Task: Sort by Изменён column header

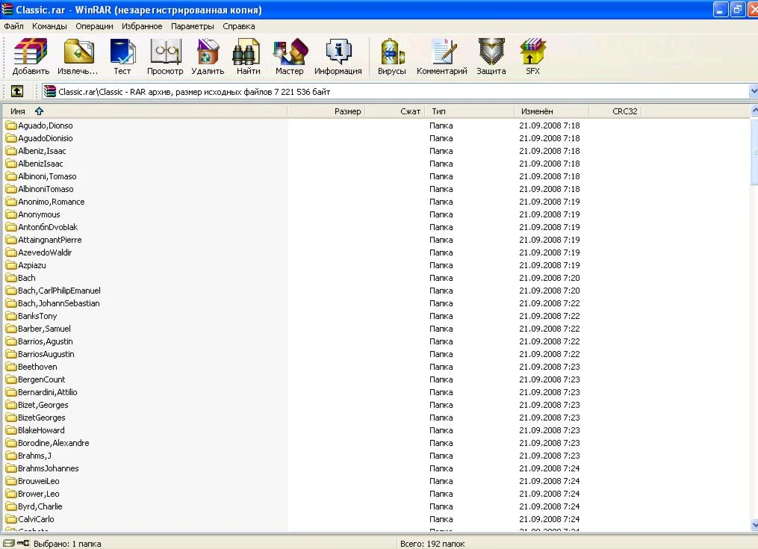Action: (538, 111)
